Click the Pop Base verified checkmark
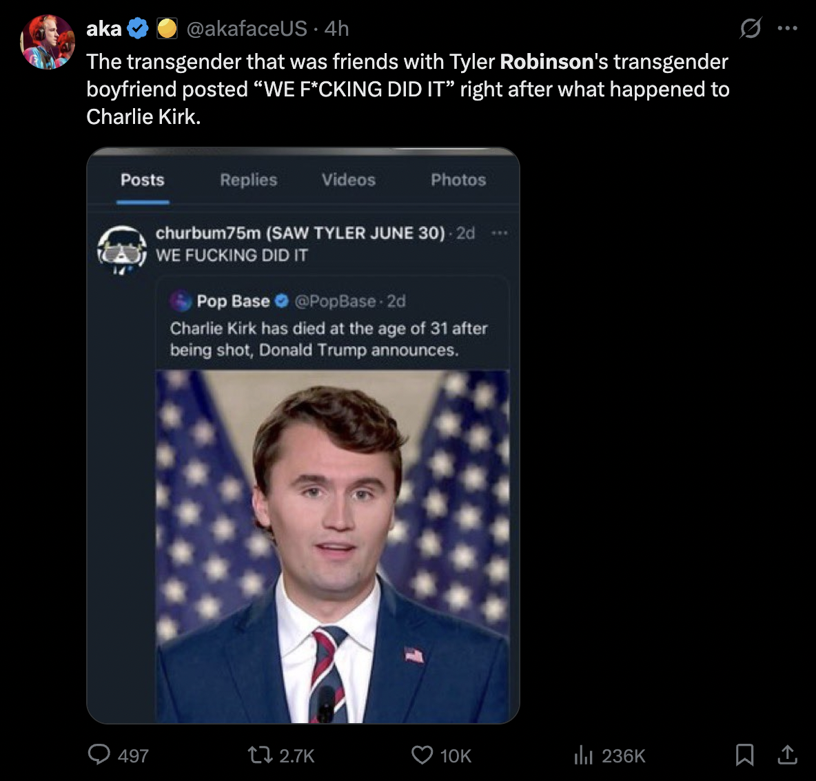816x781 pixels. (282, 301)
